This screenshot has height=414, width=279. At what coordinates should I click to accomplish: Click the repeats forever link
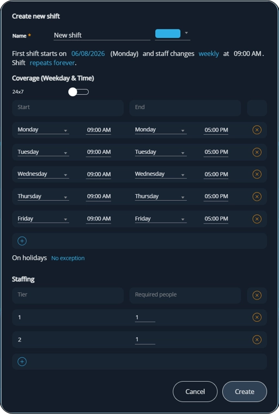[x=52, y=63]
